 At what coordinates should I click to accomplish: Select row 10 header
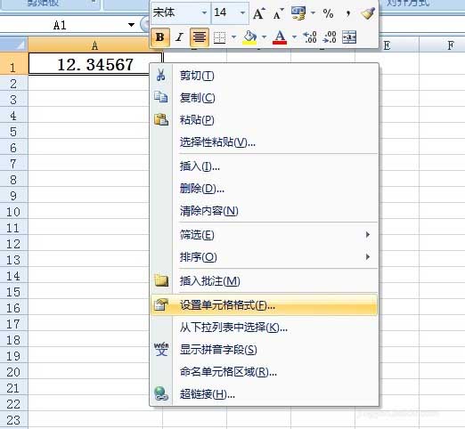click(13, 212)
